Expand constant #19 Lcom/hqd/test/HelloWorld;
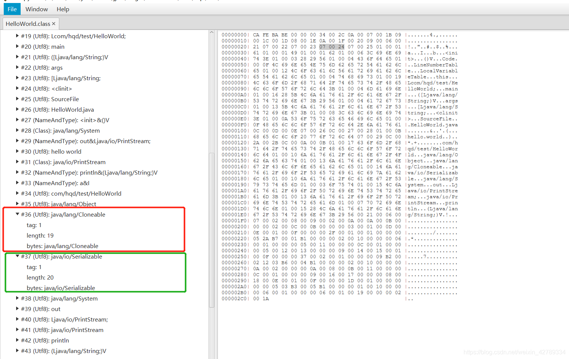The image size is (569, 359). [17, 36]
